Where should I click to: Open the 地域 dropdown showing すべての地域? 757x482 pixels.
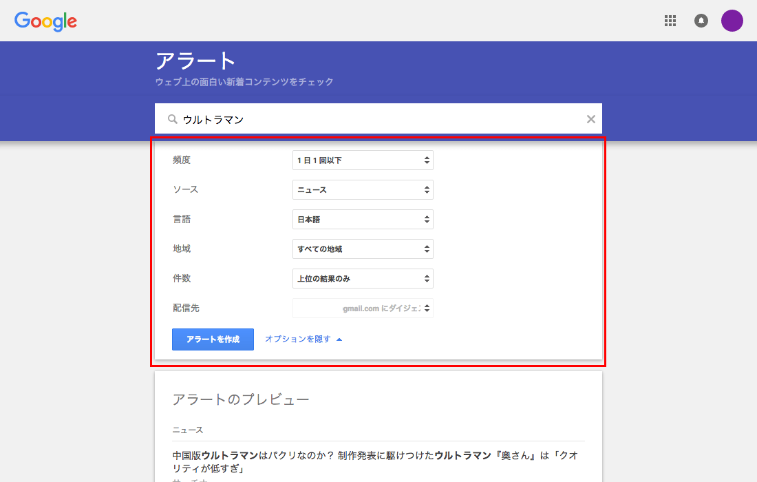coord(363,249)
